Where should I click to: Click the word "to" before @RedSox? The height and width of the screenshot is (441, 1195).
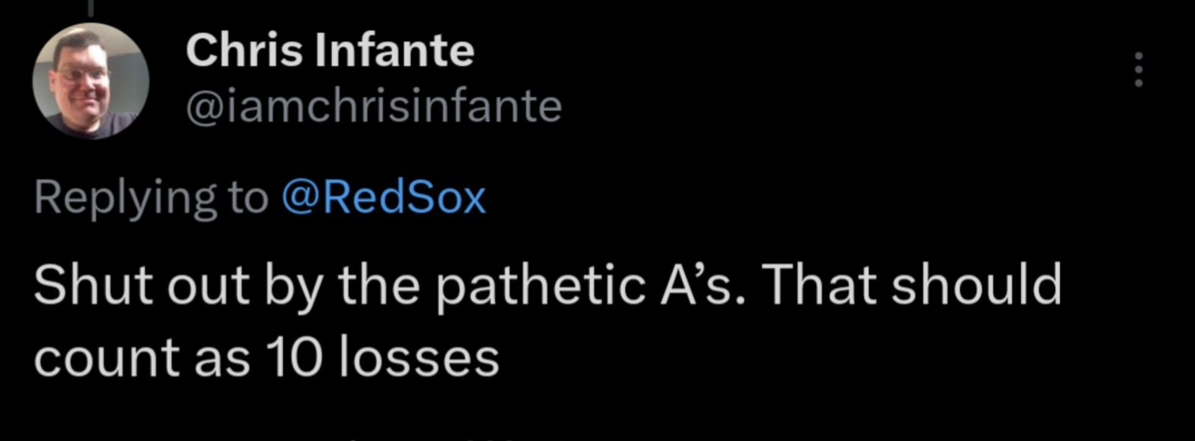click(248, 198)
